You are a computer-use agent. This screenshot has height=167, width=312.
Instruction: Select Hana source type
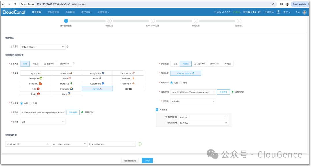(x=66, y=94)
